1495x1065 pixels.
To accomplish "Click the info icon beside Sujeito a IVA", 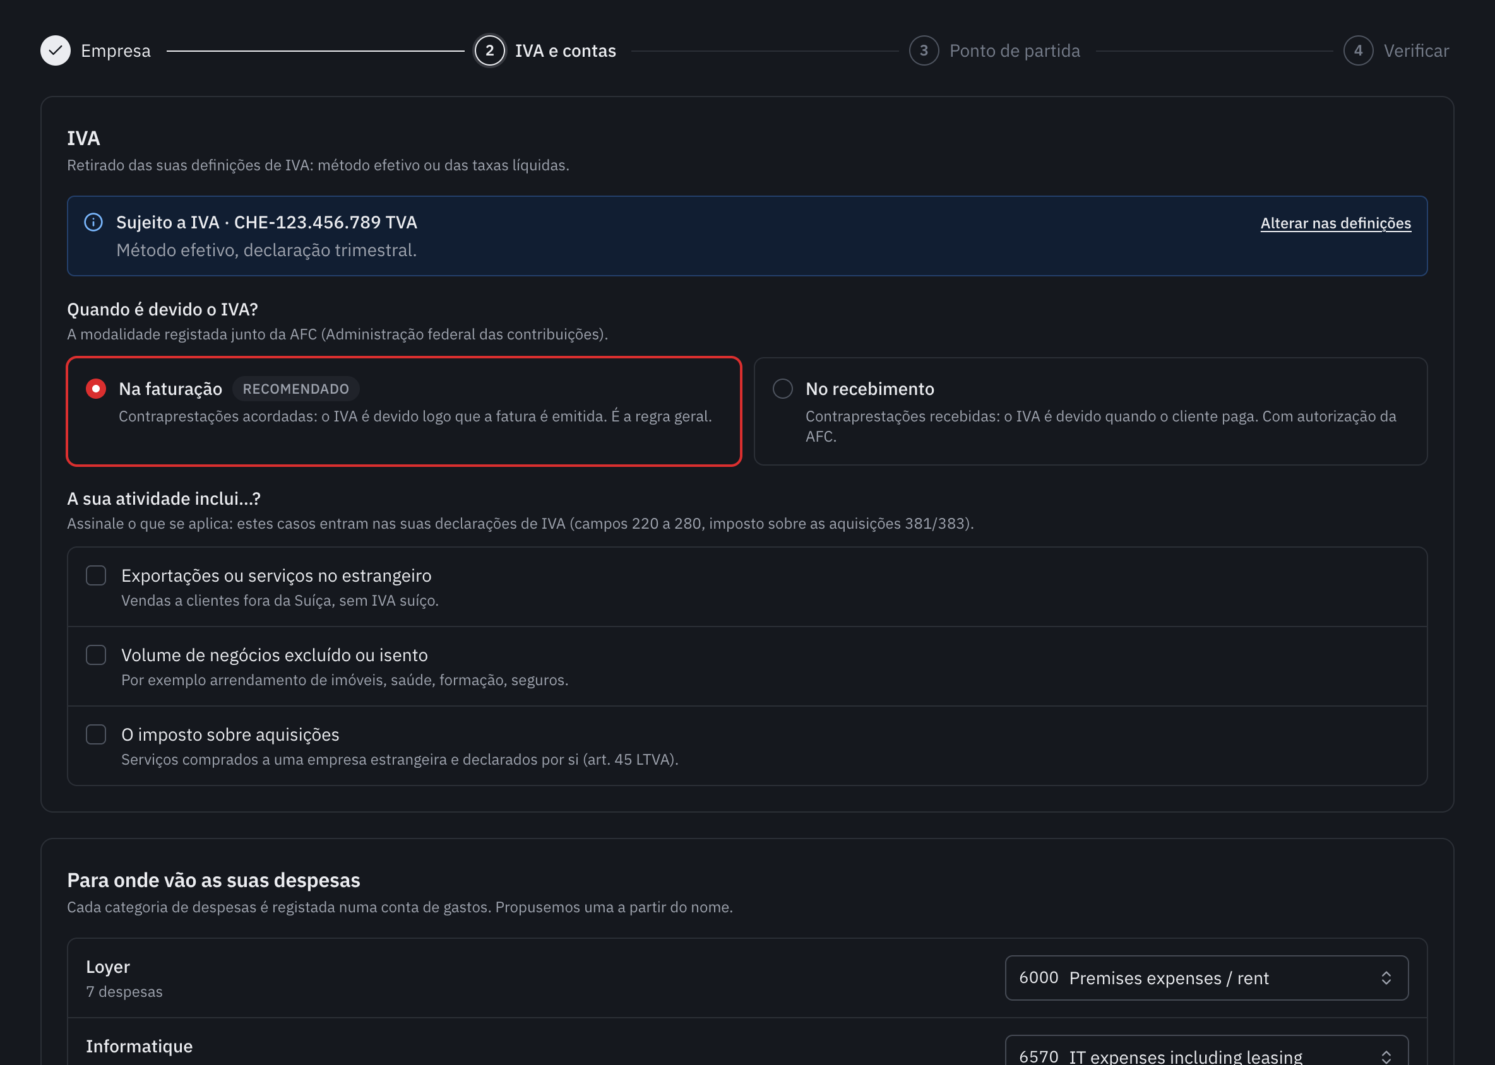I will (93, 222).
